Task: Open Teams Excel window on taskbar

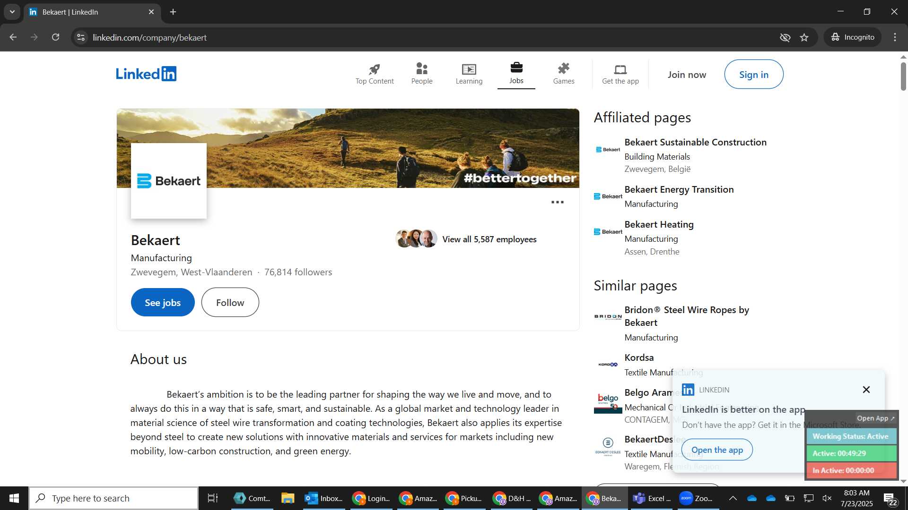Action: tap(652, 498)
